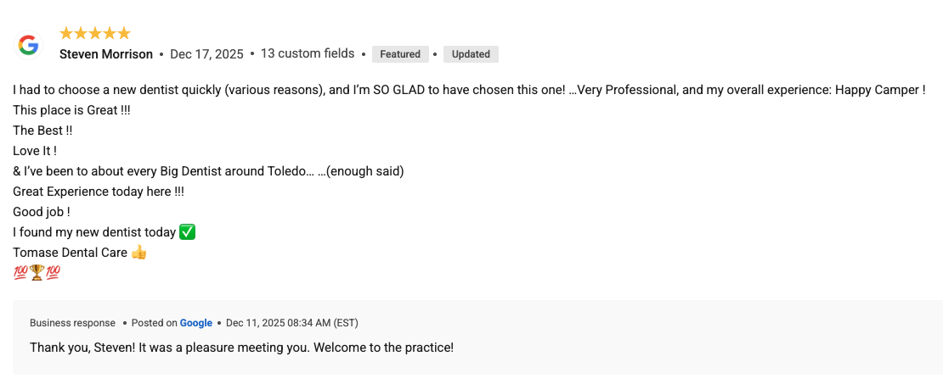943x384 pixels.
Task: Click the first red 100 emoji
Action: coord(20,272)
